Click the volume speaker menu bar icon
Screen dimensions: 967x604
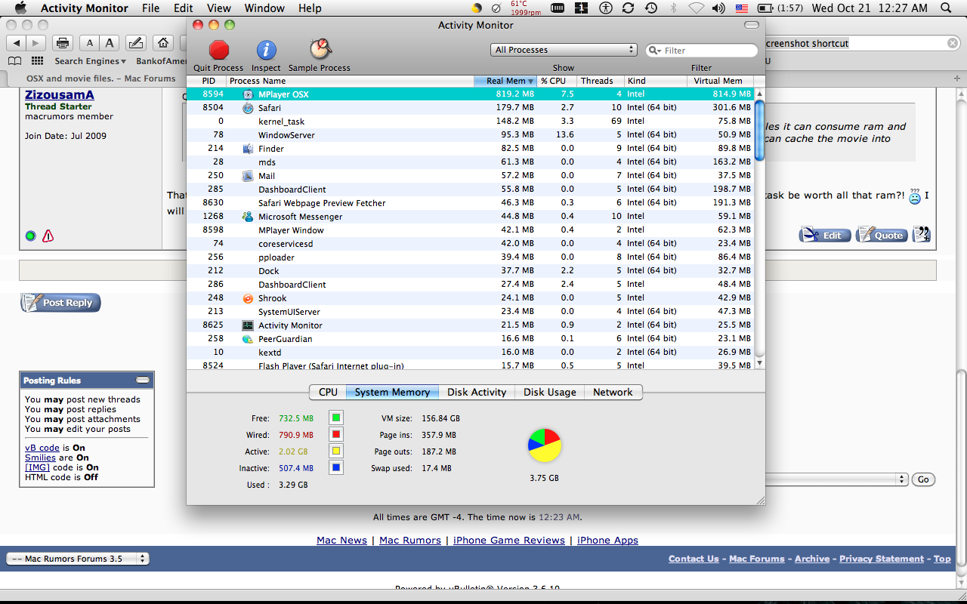click(x=718, y=8)
